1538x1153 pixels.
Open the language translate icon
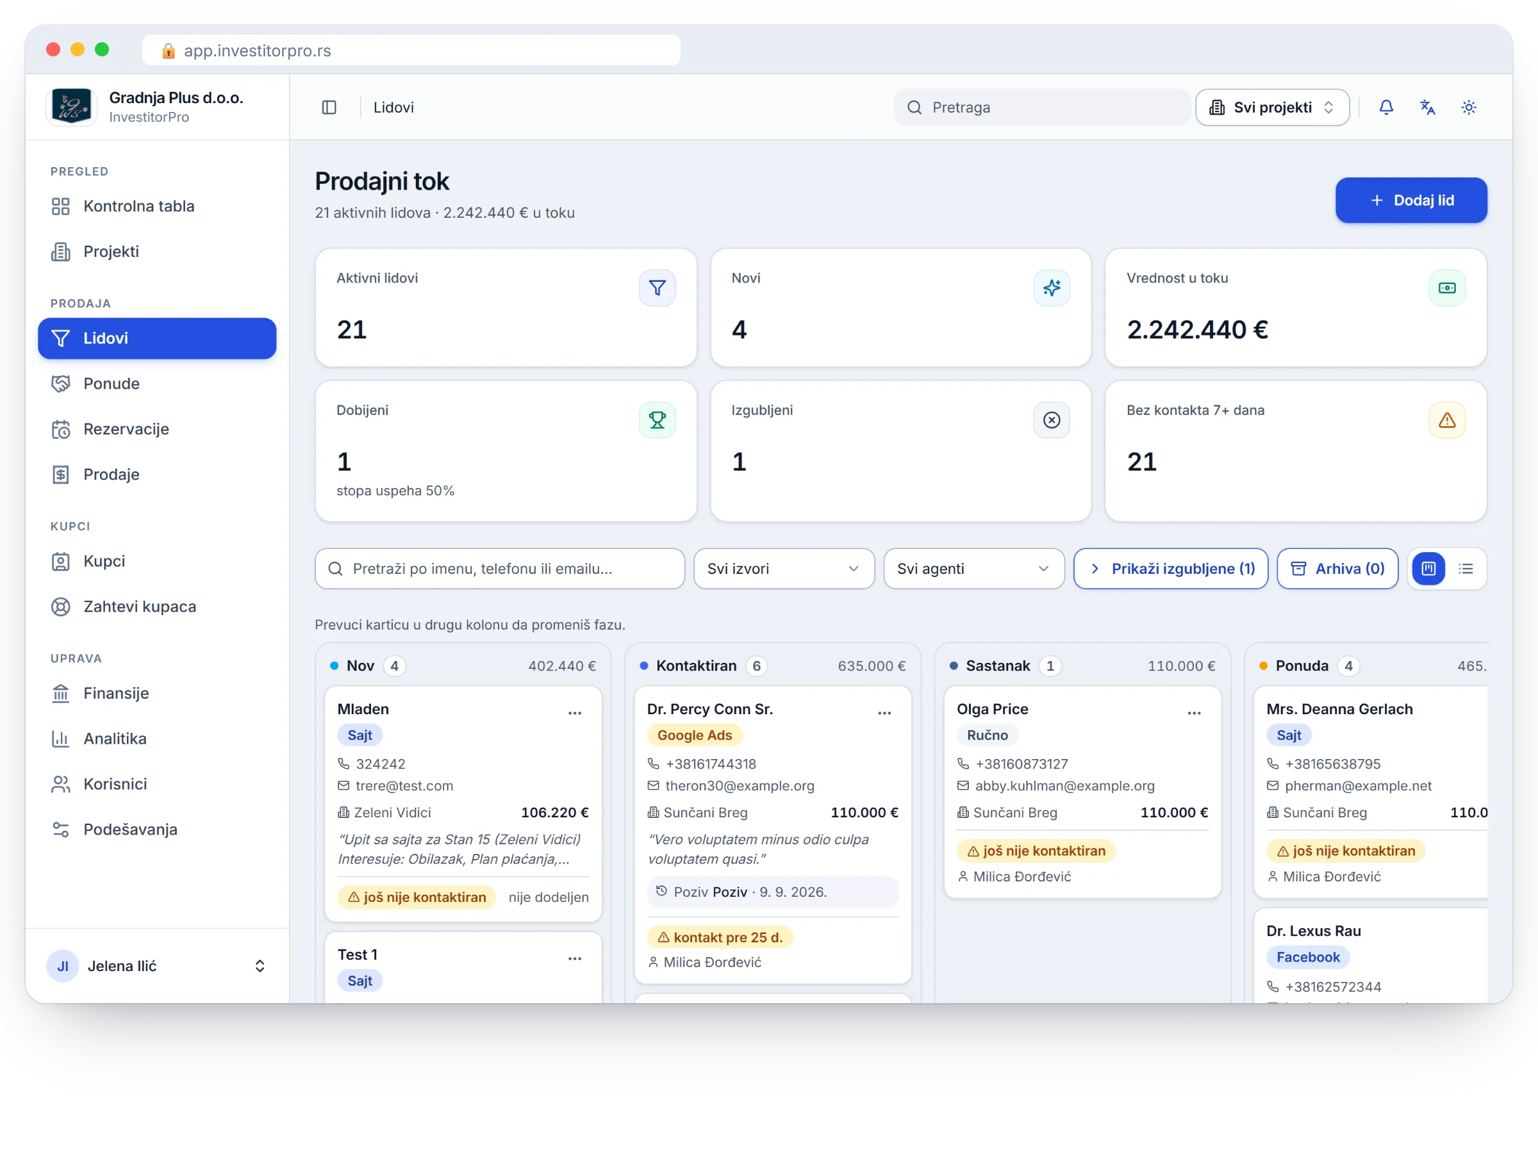(1427, 107)
